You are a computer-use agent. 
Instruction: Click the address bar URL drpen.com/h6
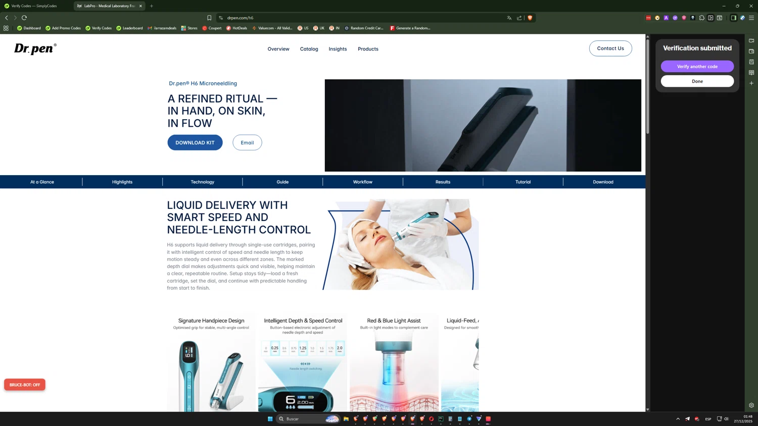pyautogui.click(x=240, y=18)
